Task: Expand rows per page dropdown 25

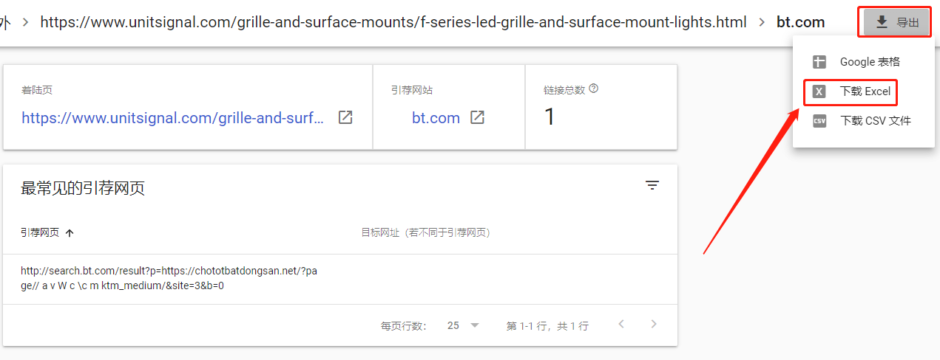Action: click(464, 325)
